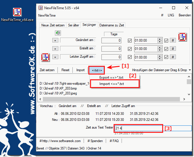The width and height of the screenshot is (194, 157).
Task: Open the Dateiname zu Zeit tab
Action: [x=112, y=25]
